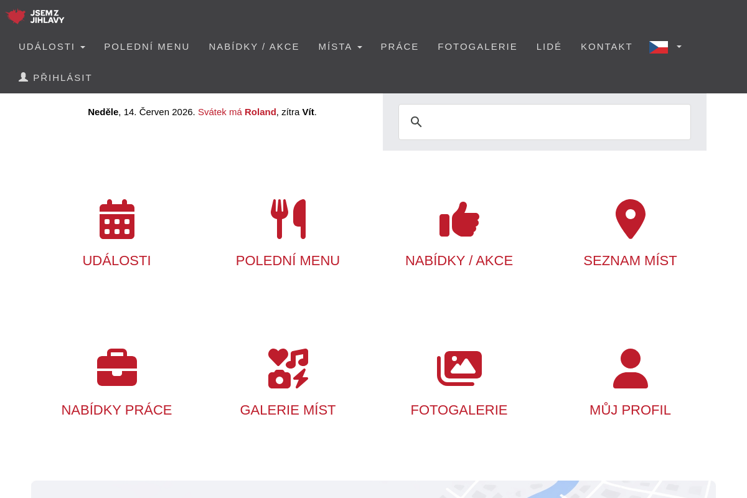747x498 pixels.
Task: Click the NABÍDKY / AKCE tile label
Action: (x=459, y=261)
